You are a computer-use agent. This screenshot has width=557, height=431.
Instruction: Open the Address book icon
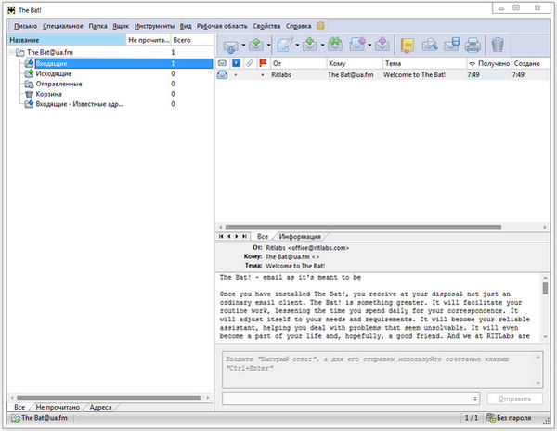pyautogui.click(x=408, y=46)
